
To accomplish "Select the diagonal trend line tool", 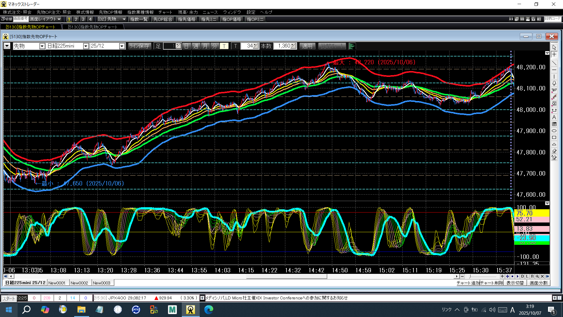I will 554,63.
